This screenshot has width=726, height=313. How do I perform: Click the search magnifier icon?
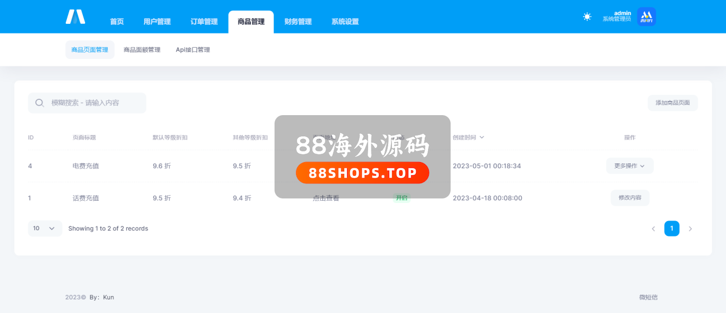[x=40, y=103]
